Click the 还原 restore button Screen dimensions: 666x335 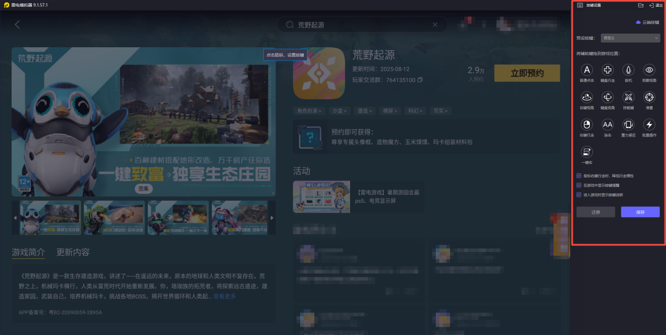(596, 212)
